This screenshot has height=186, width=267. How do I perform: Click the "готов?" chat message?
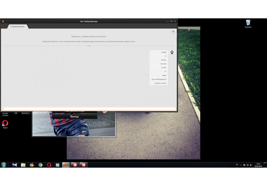click(164, 68)
